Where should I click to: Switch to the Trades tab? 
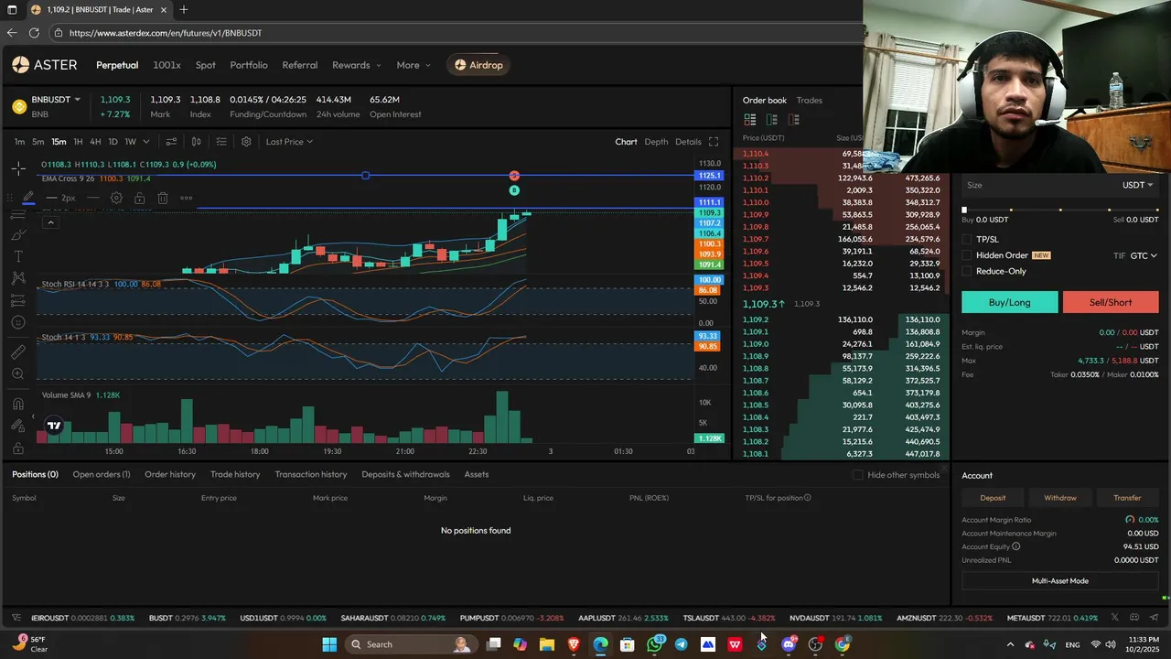tap(809, 100)
